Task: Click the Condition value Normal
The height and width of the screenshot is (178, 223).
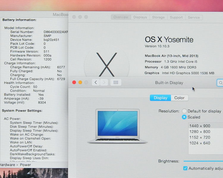Action: 39,91
